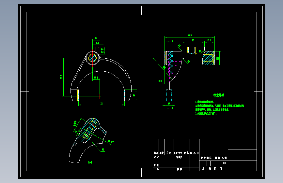Select the '比例' title block cell

[224, 158]
